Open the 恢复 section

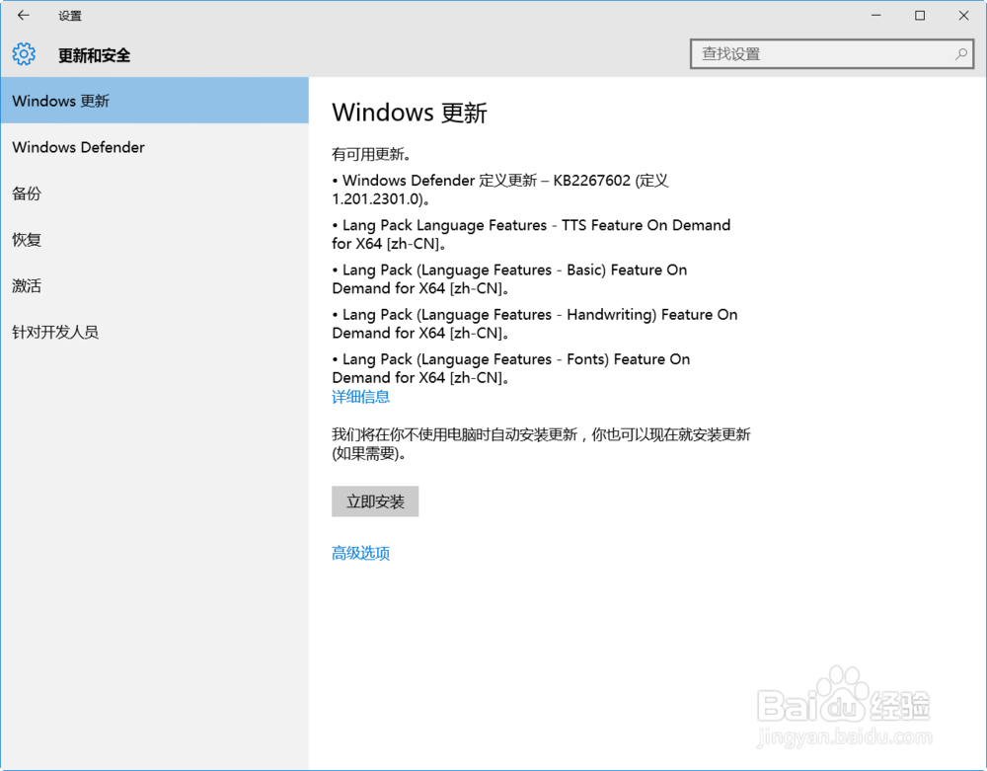tap(154, 240)
